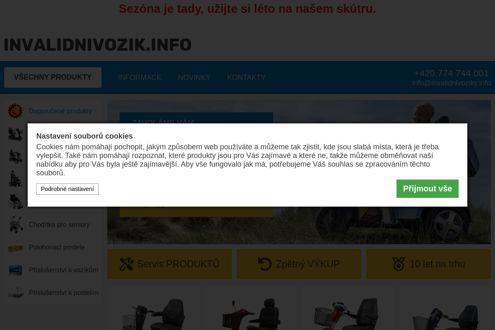Click the Nastavení souborů cookies heading
Screen dimensions: 495x330
point(85,136)
